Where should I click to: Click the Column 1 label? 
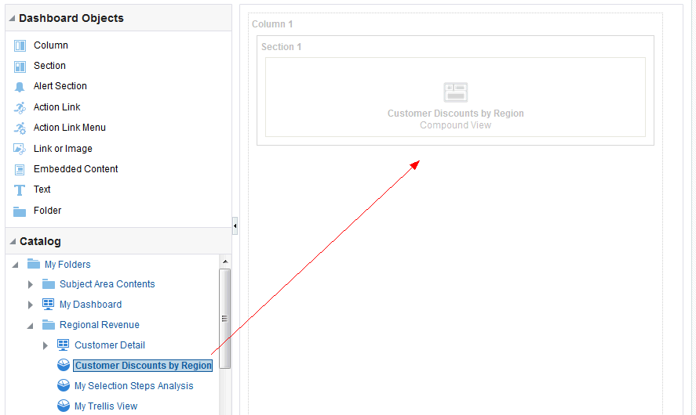pos(272,24)
